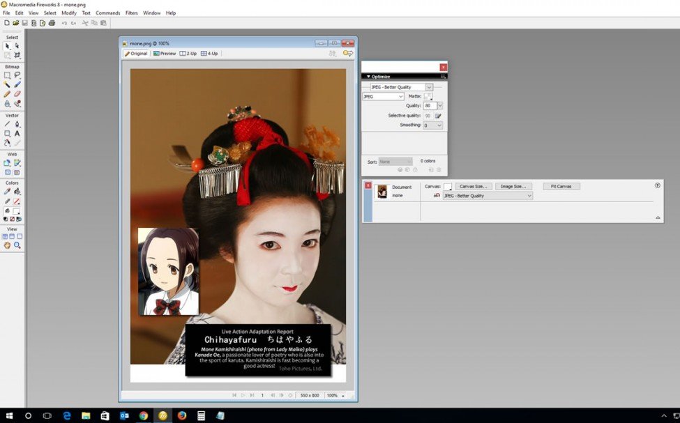Open the File menu
Screen dimensions: 680x423
coord(6,13)
